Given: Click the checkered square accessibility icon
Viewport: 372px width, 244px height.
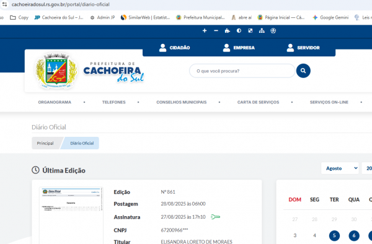Looking at the screenshot, I should [x=250, y=31].
